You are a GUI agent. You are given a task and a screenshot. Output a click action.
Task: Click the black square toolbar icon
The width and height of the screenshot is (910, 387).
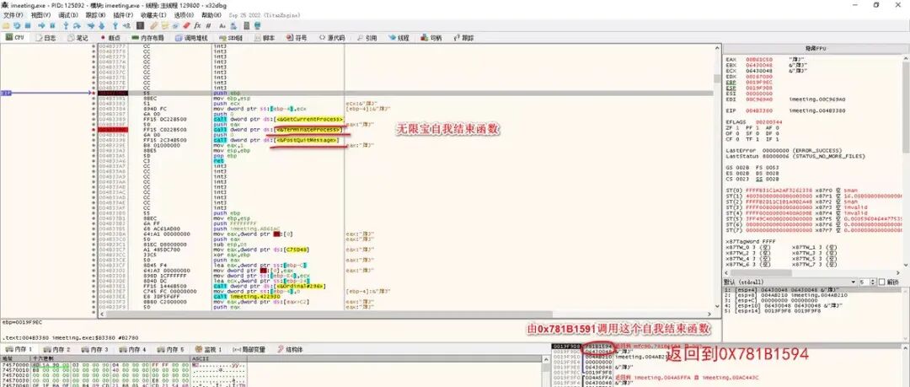click(140, 25)
